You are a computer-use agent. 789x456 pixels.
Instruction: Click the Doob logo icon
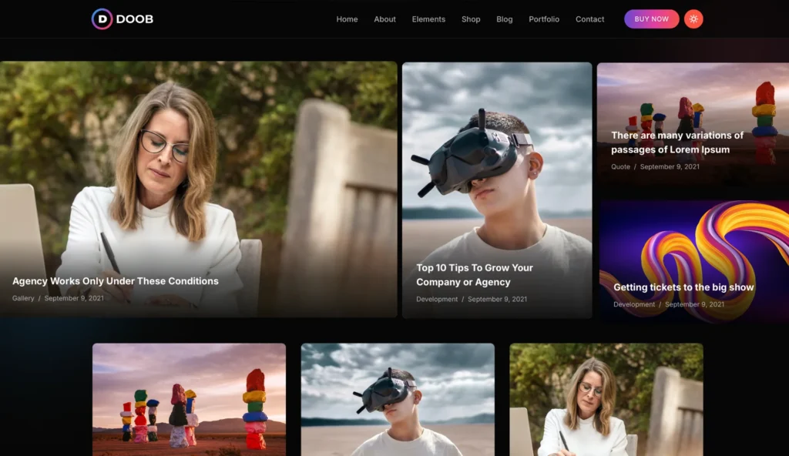102,19
